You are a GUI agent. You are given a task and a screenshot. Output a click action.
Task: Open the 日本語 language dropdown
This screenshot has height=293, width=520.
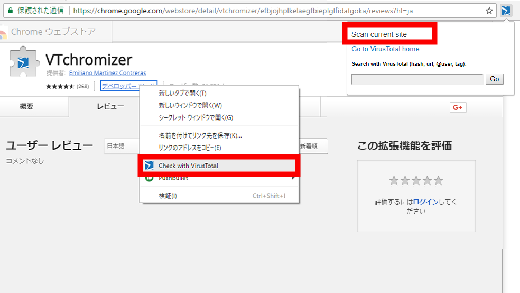coord(123,146)
